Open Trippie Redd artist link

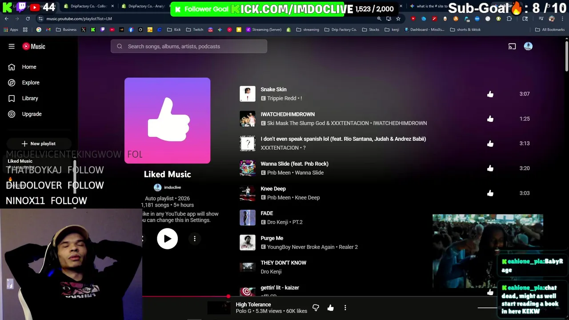281,98
